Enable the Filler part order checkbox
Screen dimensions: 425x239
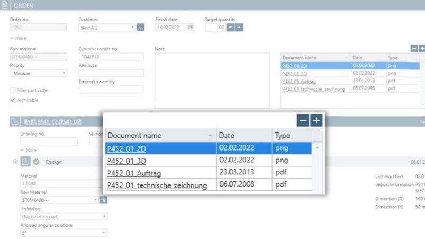(x=13, y=90)
